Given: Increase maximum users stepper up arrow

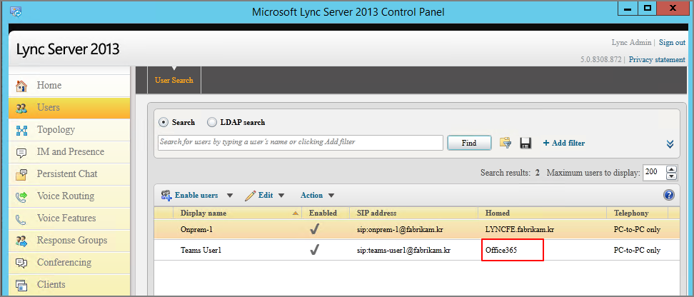Looking at the screenshot, I should point(672,169).
